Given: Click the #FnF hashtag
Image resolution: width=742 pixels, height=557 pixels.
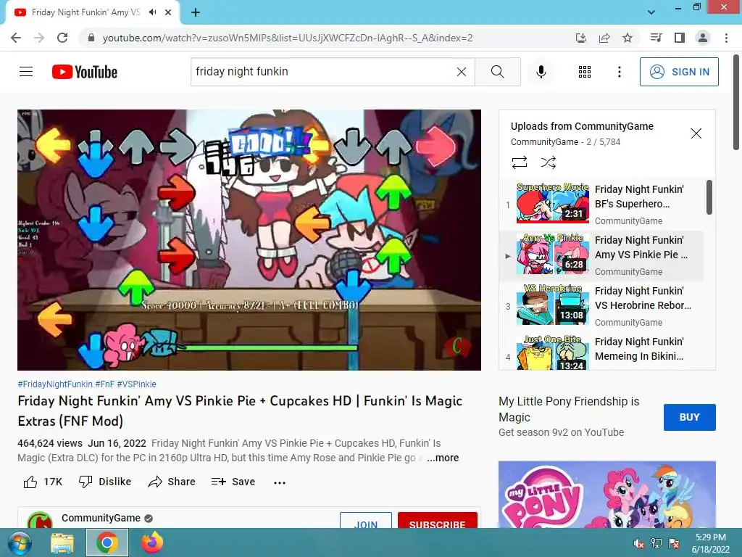Looking at the screenshot, I should [104, 384].
